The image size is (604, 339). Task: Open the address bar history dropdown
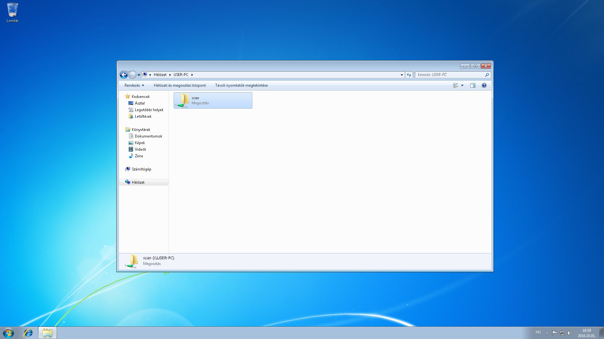(402, 75)
